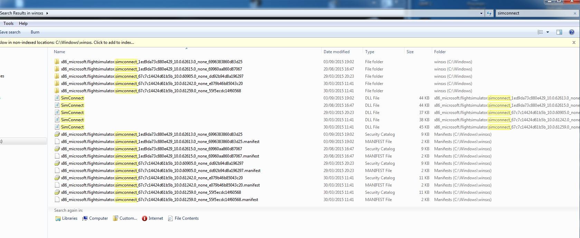The width and height of the screenshot is (580, 238).
Task: Select folder icon for the 10.0.61242.0 folder
Action: [x=57, y=84]
